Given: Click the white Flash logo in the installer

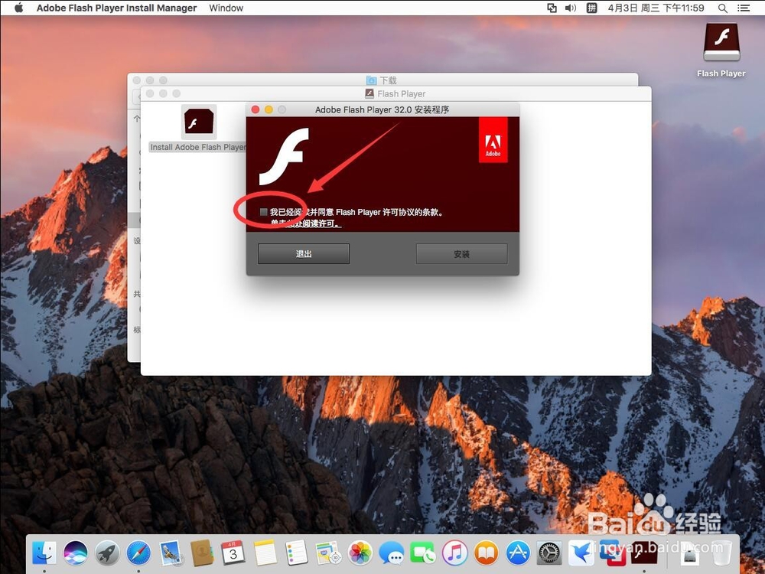Looking at the screenshot, I should [284, 156].
